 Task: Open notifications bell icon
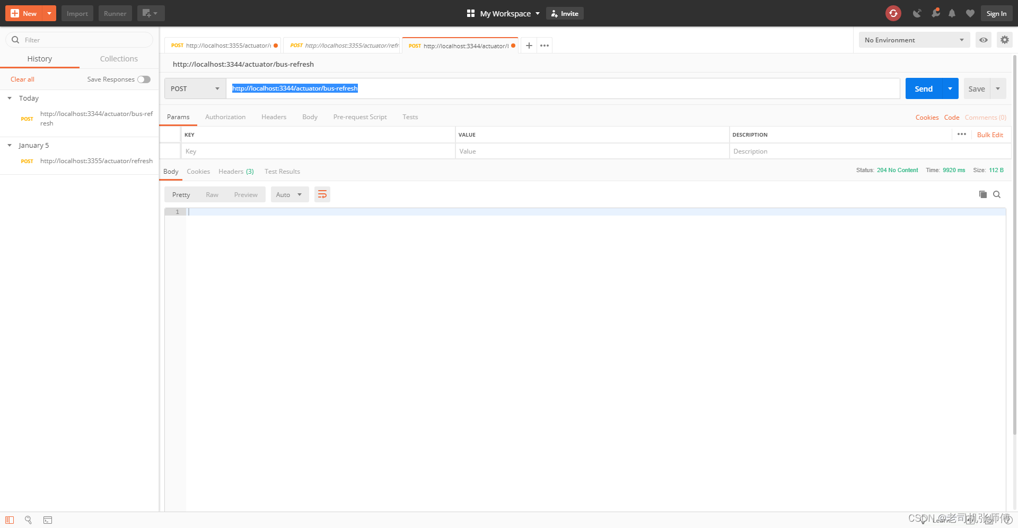tap(952, 13)
